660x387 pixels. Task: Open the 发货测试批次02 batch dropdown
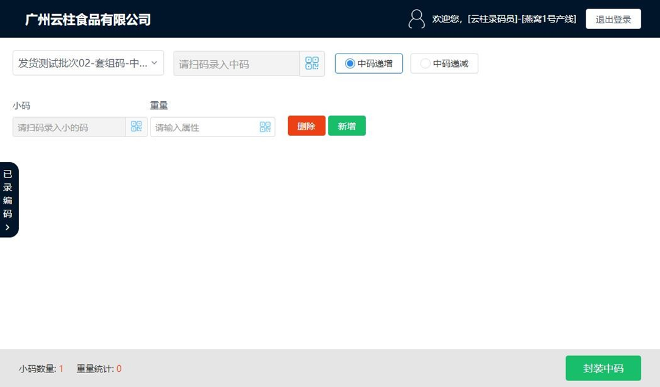click(88, 63)
